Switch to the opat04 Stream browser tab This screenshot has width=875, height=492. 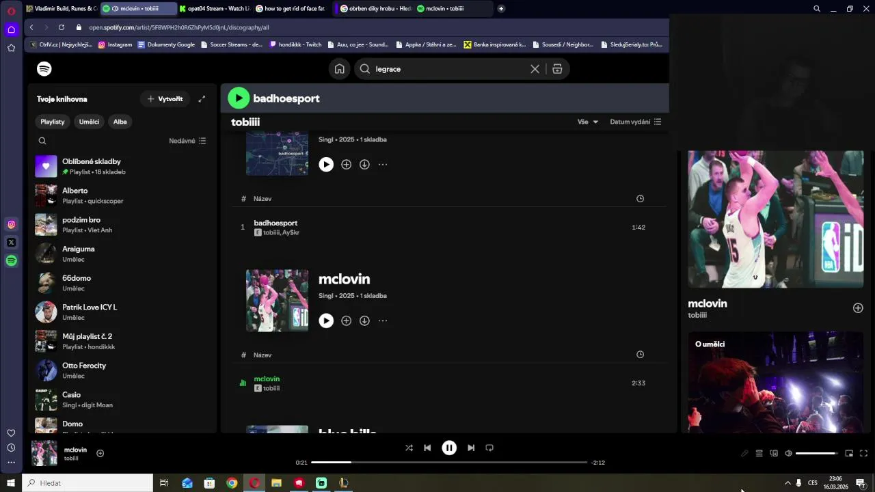216,9
